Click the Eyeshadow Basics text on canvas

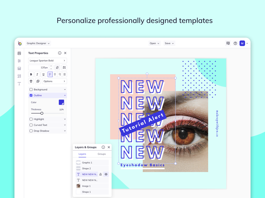coord(143,165)
